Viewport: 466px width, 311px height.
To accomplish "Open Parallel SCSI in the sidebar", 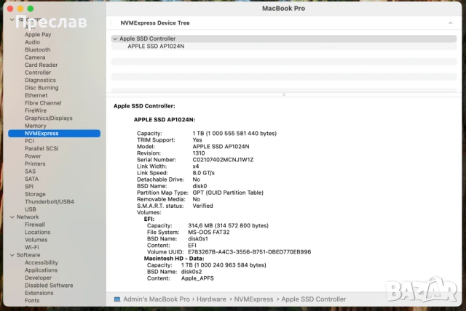I will (42, 148).
